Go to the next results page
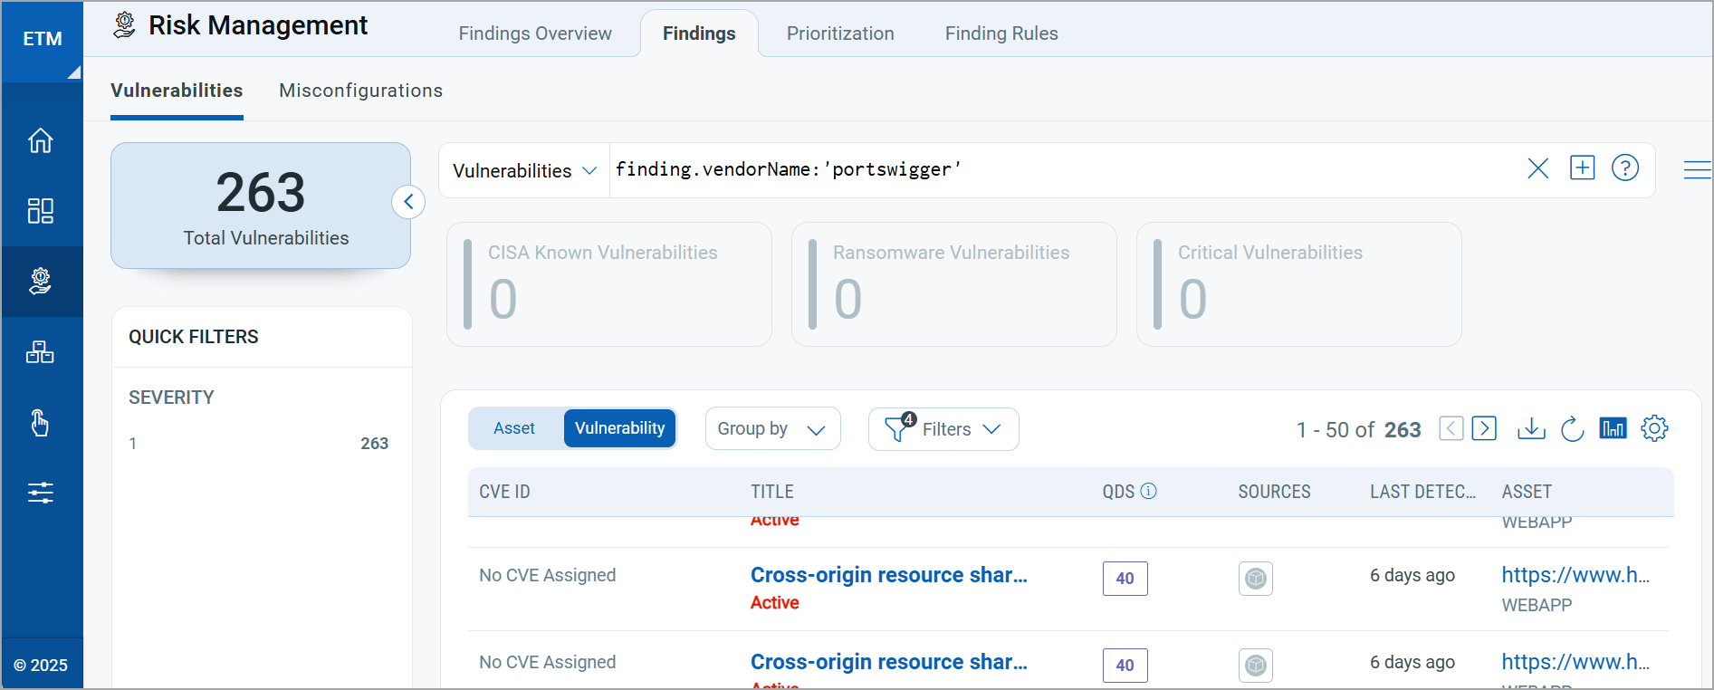1714x690 pixels. [1484, 428]
